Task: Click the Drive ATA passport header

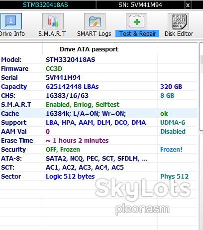Action: tap(89, 49)
